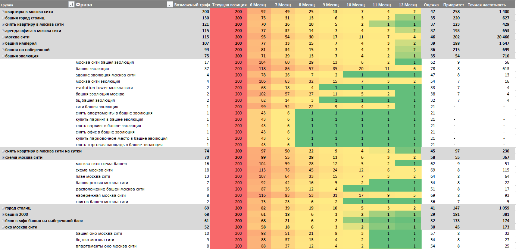This screenshot has height=249, width=516.
Task: Expand the 'квартиры в москва сити' group
Action: pyautogui.click(x=3, y=12)
